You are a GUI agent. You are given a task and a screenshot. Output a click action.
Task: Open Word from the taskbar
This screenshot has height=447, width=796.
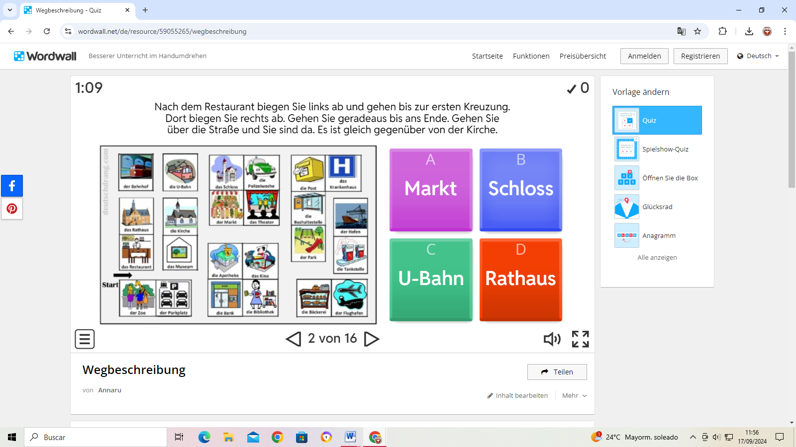351,437
